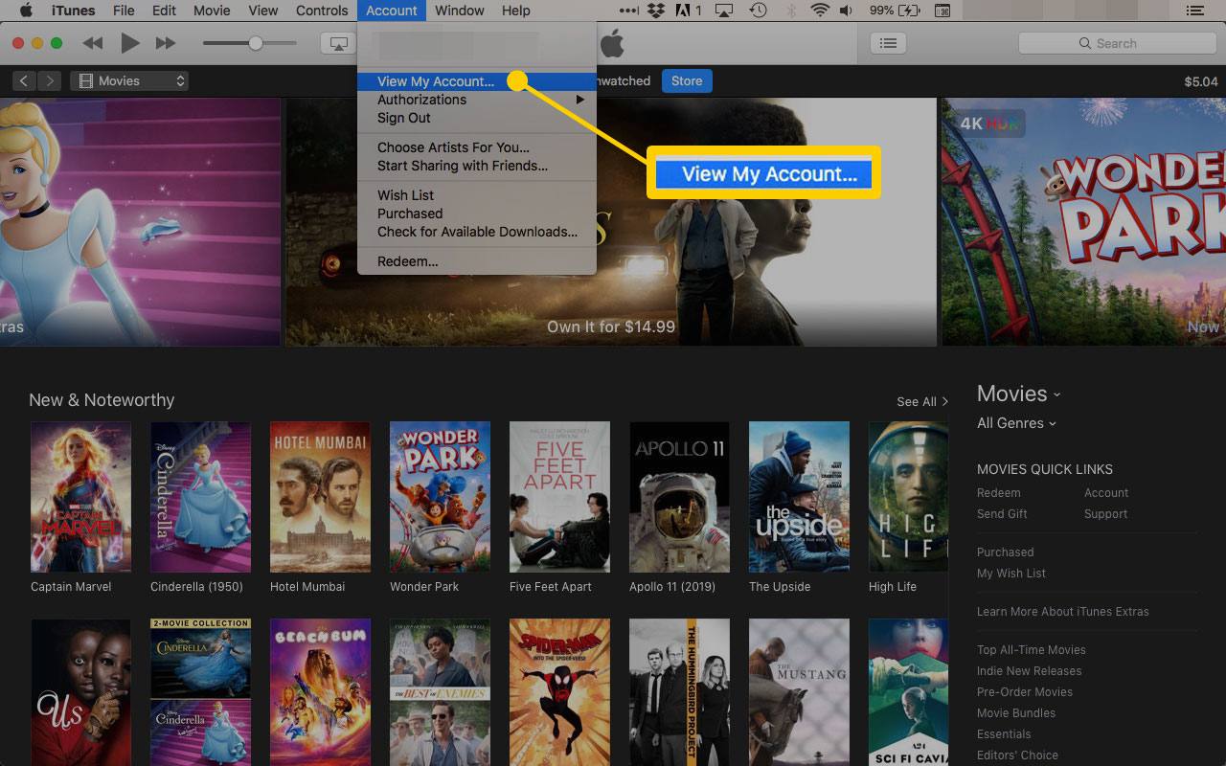Choose Sign Out from Account menu
Screen dimensions: 1226x766
477,118
